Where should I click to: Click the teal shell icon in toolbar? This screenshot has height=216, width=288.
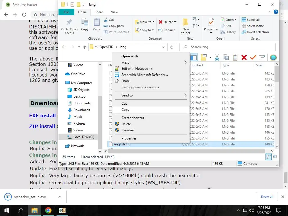click(273, 57)
